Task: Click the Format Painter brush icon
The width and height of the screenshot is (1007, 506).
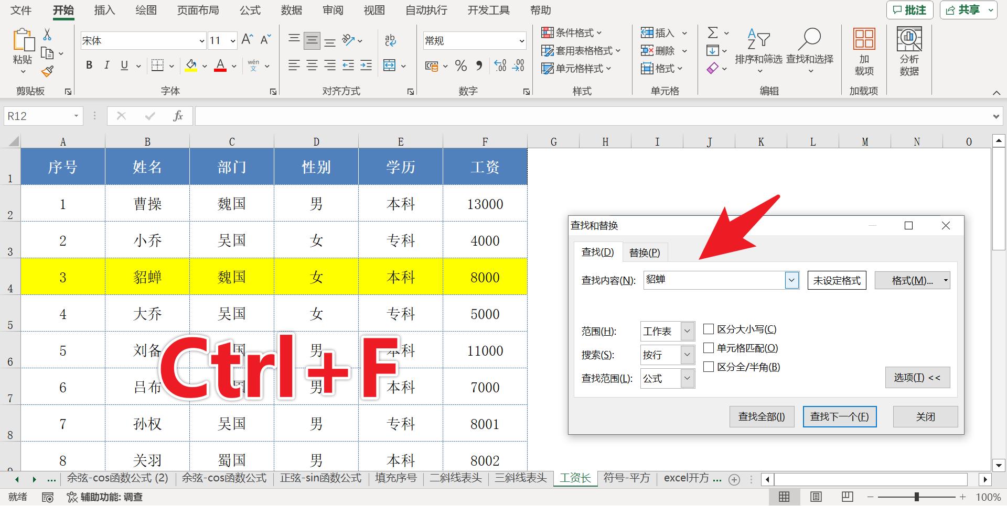Action: pos(48,71)
